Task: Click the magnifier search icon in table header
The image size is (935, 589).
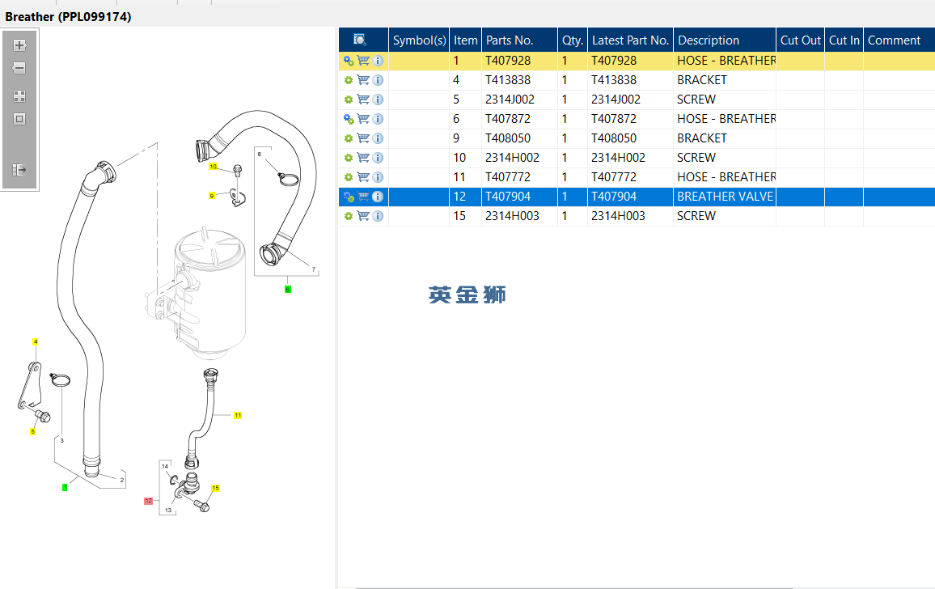Action: click(360, 40)
